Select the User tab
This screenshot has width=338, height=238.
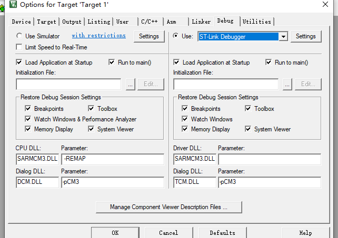coord(126,22)
